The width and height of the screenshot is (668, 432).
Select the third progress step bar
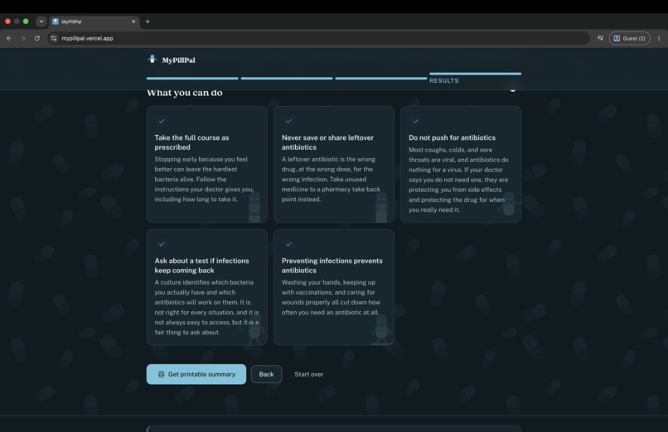381,79
